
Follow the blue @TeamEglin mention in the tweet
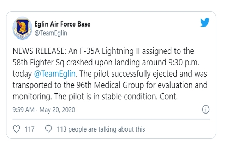tap(55, 74)
